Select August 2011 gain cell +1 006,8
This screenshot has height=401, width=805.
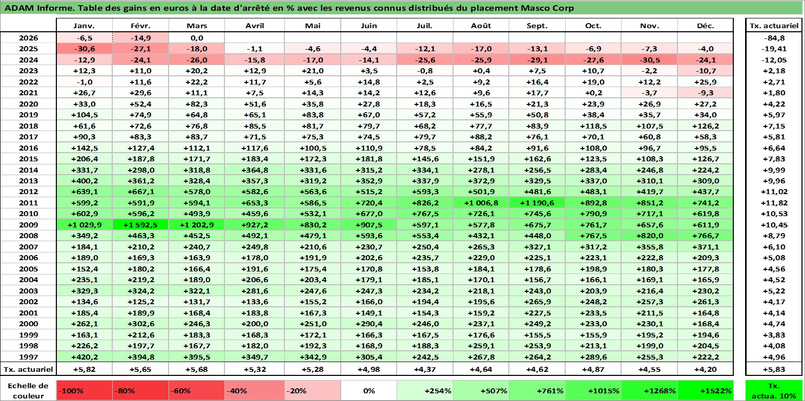tap(481, 203)
